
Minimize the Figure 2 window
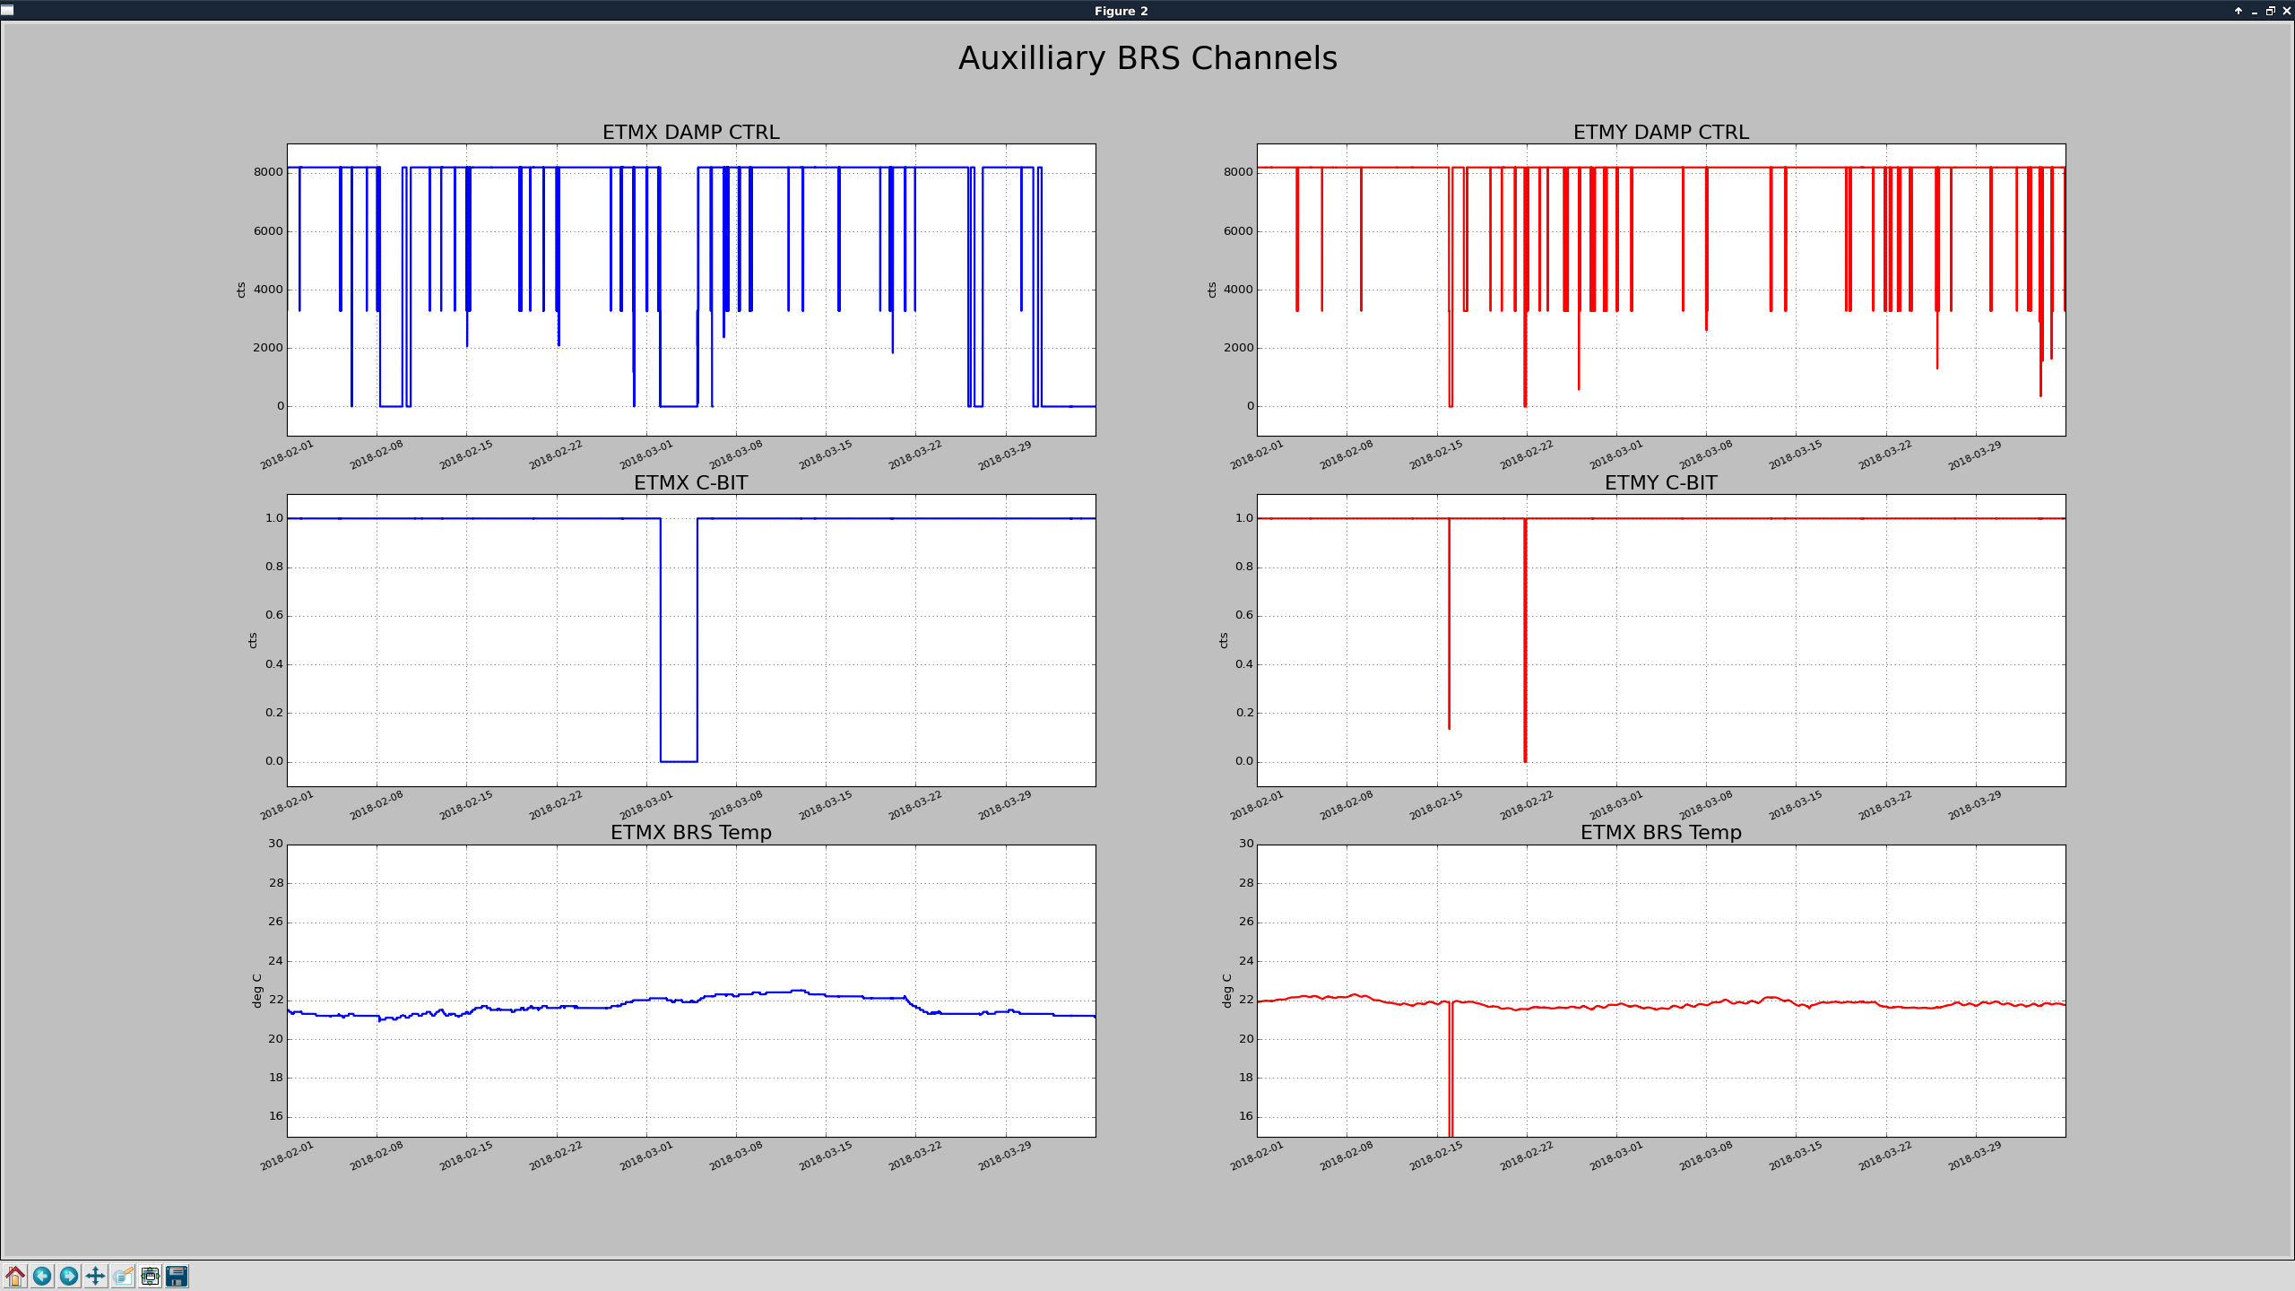coord(2255,11)
